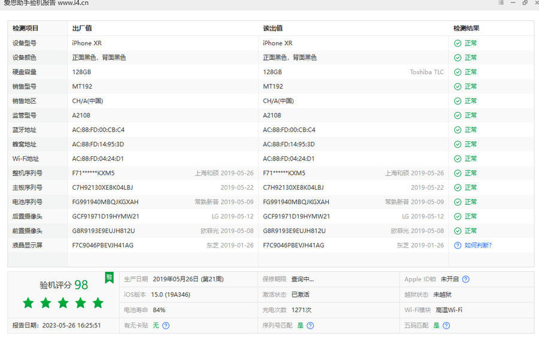Click the green check icon in 蓝牙地址 row
The height and width of the screenshot is (343, 539).
458,130
